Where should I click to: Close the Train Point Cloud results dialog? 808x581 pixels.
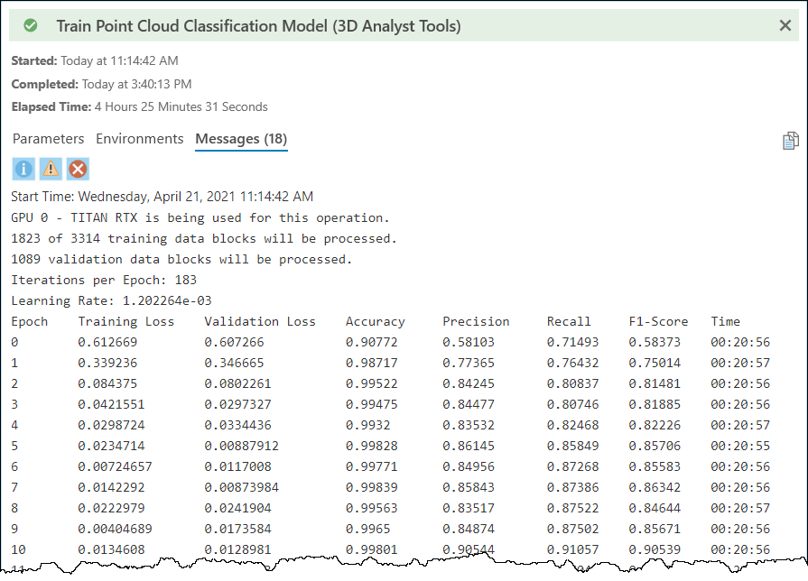(785, 26)
